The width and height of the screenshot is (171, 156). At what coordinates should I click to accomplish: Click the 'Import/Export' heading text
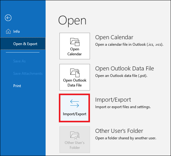click(x=113, y=100)
